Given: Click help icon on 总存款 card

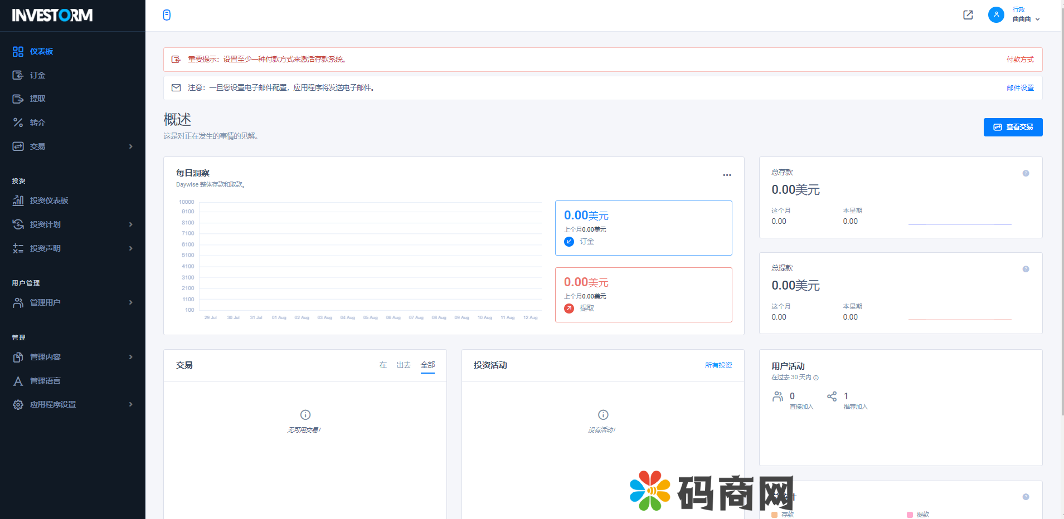Looking at the screenshot, I should click(1025, 173).
